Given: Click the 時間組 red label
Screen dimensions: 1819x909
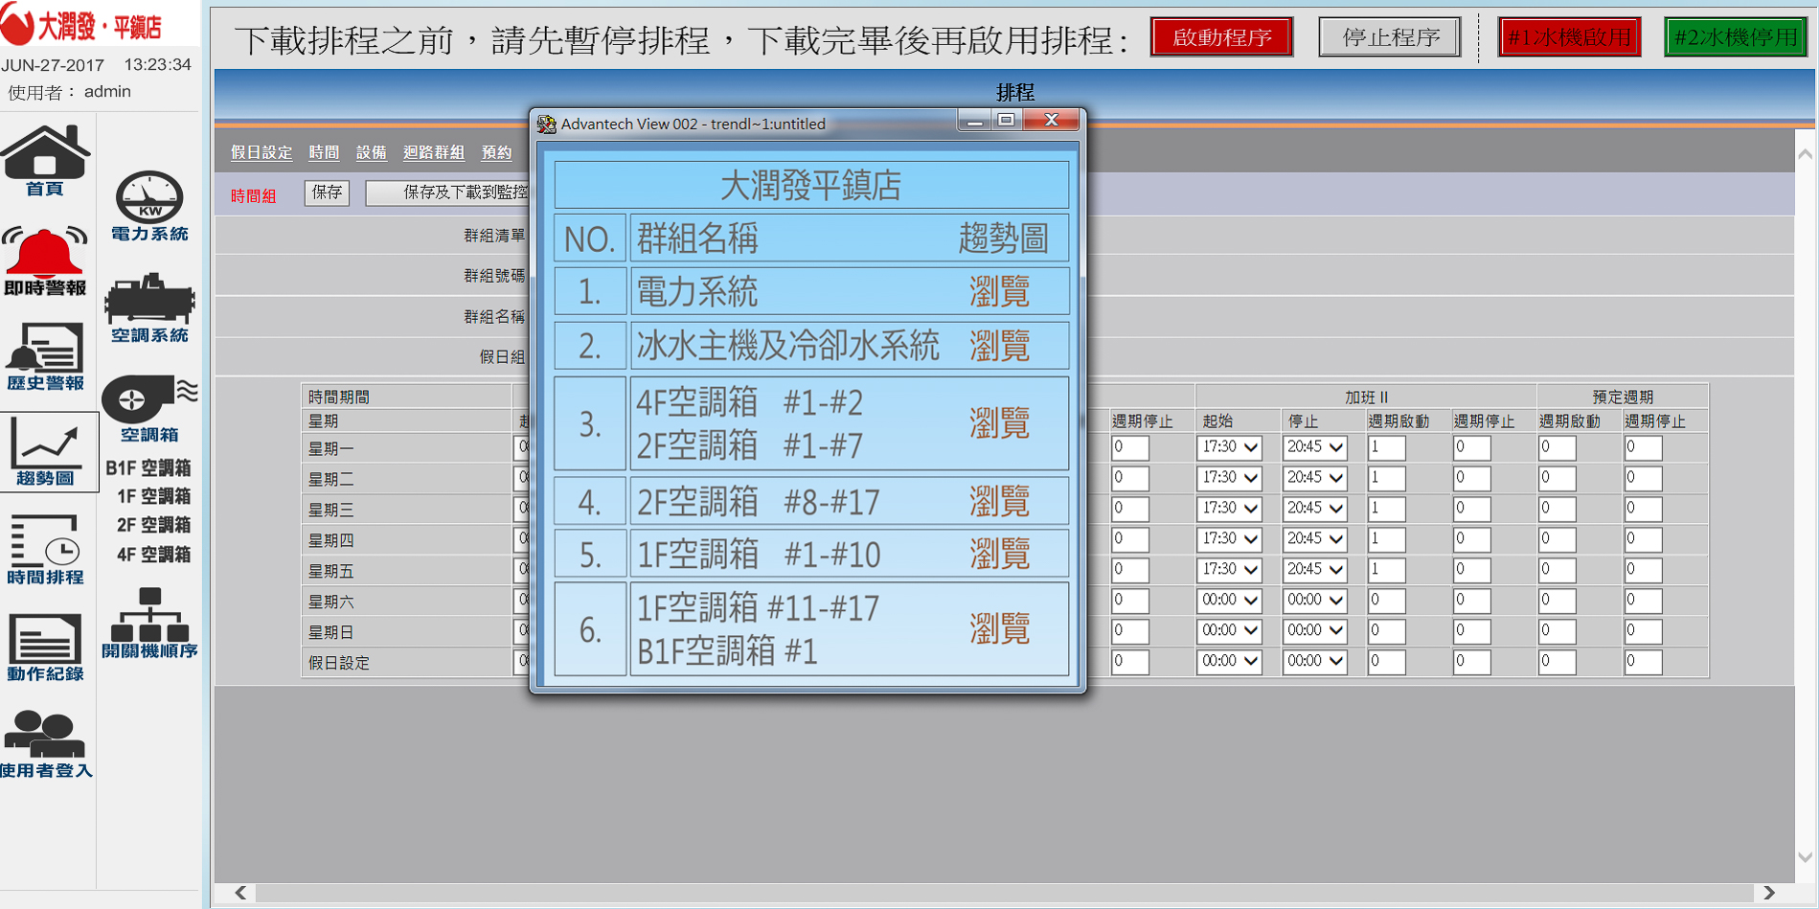Looking at the screenshot, I should [253, 196].
